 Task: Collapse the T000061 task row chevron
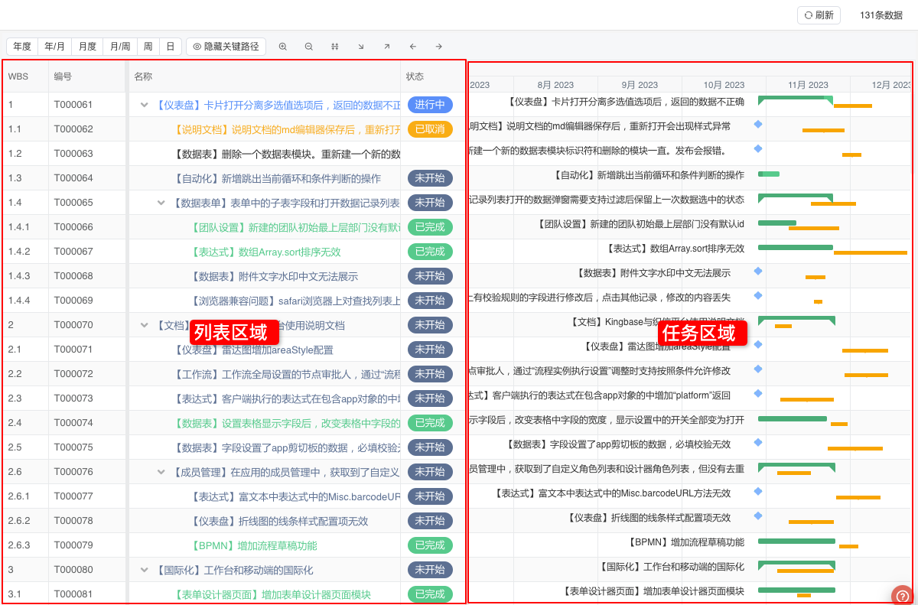click(144, 105)
